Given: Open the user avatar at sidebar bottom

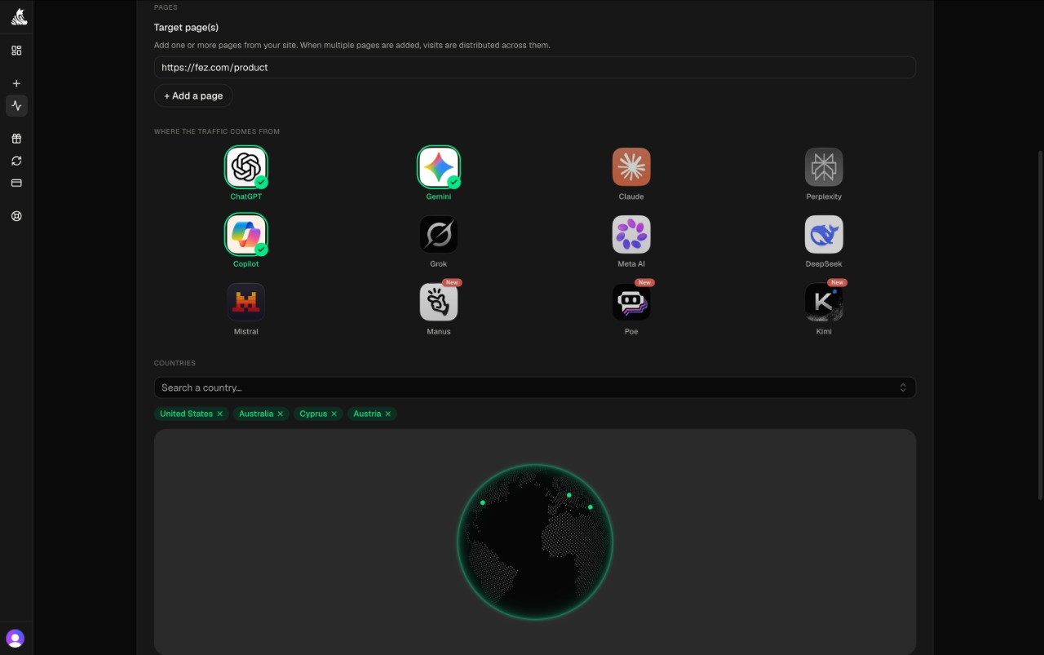Looking at the screenshot, I should [x=15, y=638].
